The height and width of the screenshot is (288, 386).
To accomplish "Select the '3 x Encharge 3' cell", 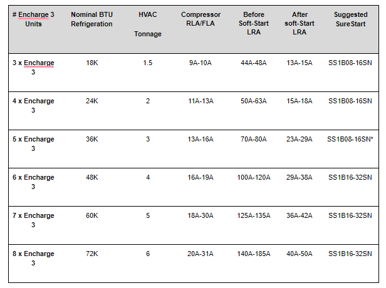I will (x=33, y=68).
